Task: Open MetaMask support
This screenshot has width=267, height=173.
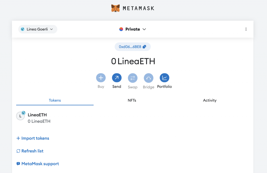Action: coord(40,164)
